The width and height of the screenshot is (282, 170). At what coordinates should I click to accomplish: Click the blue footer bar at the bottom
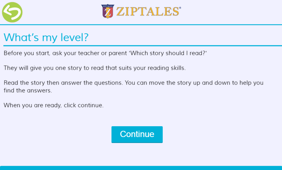[x=141, y=168]
